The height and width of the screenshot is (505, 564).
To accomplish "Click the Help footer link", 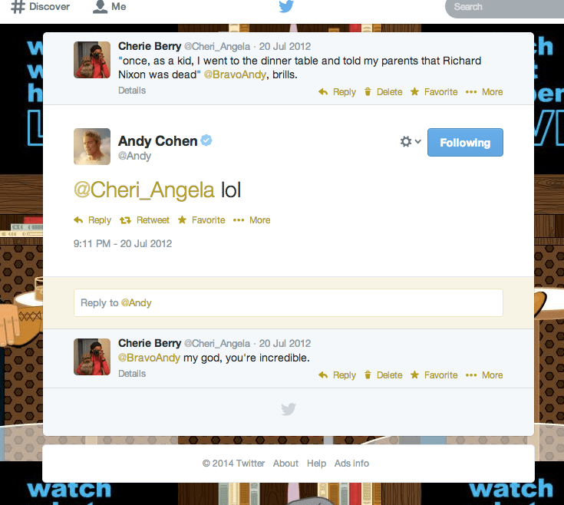I will 316,464.
